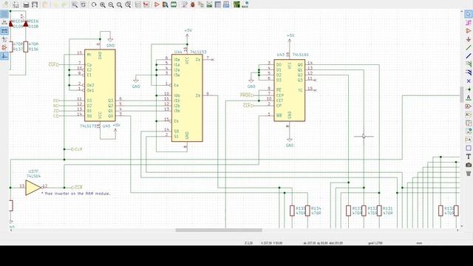Select the U45 74LS173 symbol body

[x=100, y=86]
